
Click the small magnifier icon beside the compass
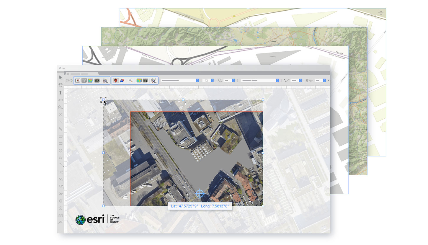click(130, 81)
